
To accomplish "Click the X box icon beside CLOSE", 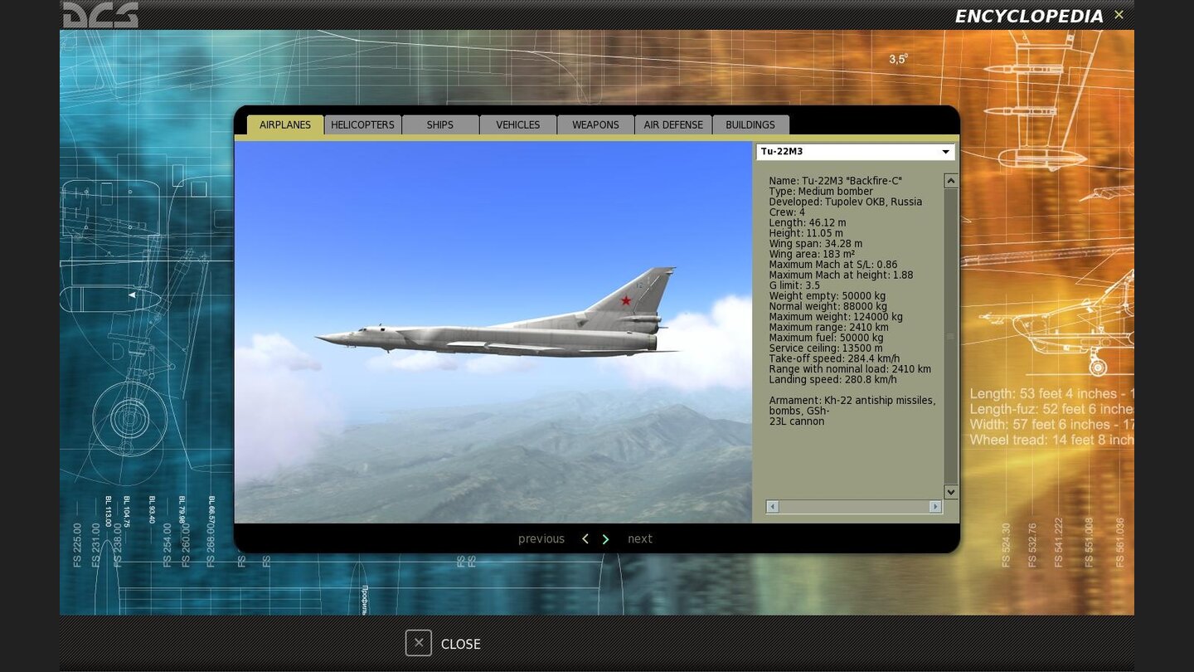I will coord(419,643).
